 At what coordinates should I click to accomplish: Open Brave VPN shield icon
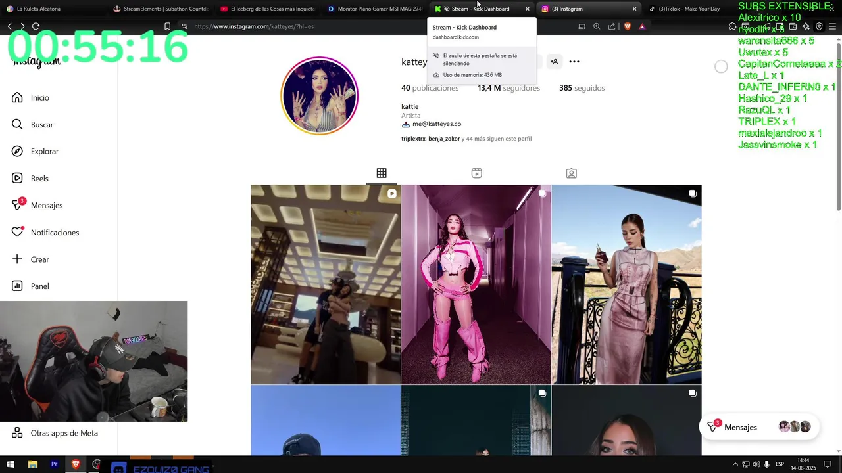tap(819, 26)
